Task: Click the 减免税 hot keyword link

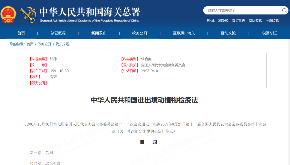Action: [223, 21]
